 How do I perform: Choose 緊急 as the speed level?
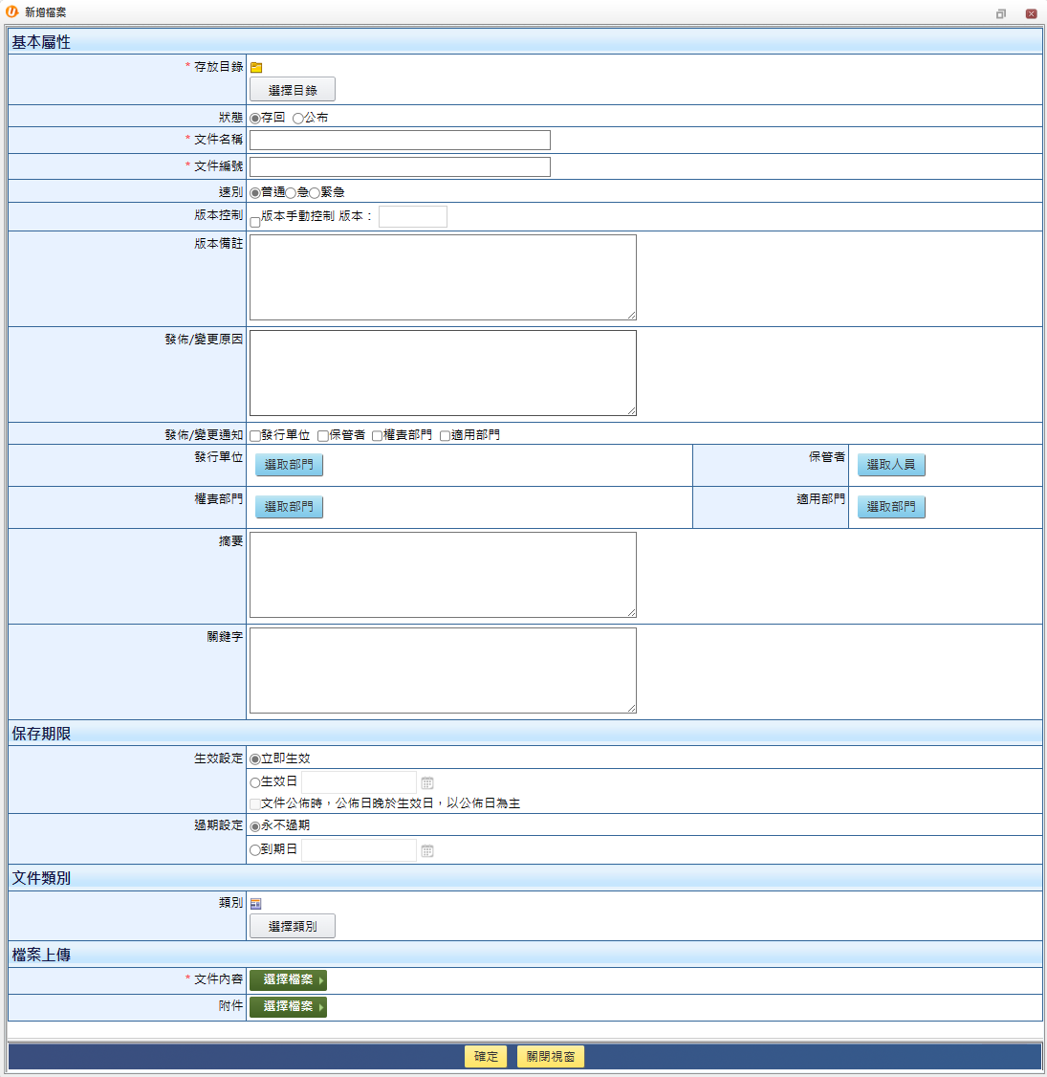(315, 193)
